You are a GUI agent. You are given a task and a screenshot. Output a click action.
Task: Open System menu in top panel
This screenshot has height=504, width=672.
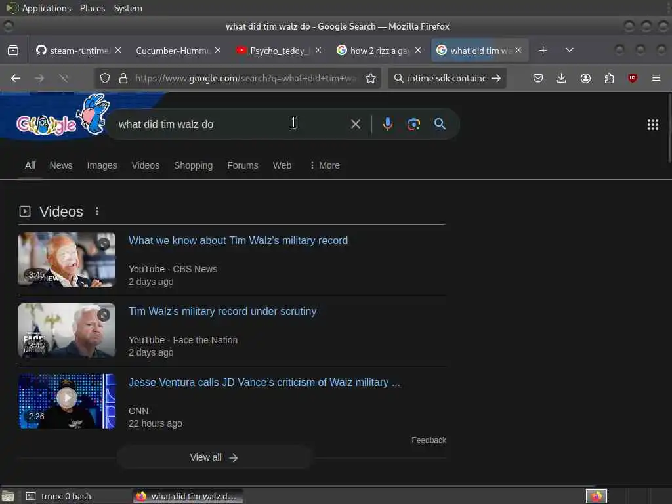pyautogui.click(x=128, y=8)
